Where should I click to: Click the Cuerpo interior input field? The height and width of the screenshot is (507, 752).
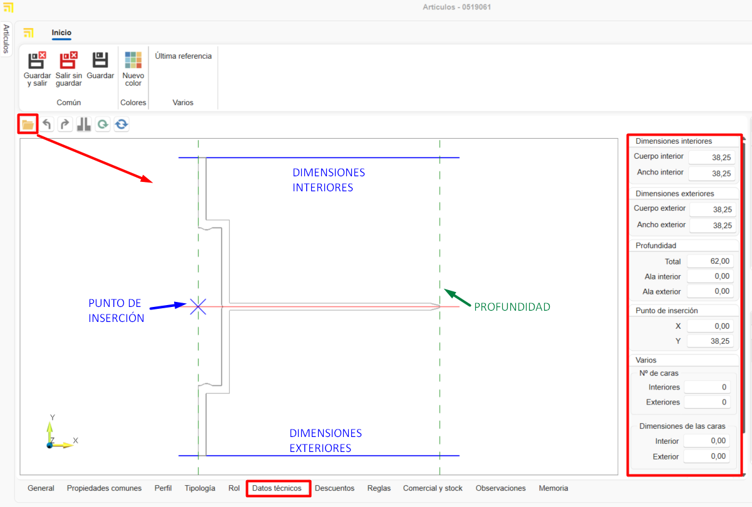711,158
